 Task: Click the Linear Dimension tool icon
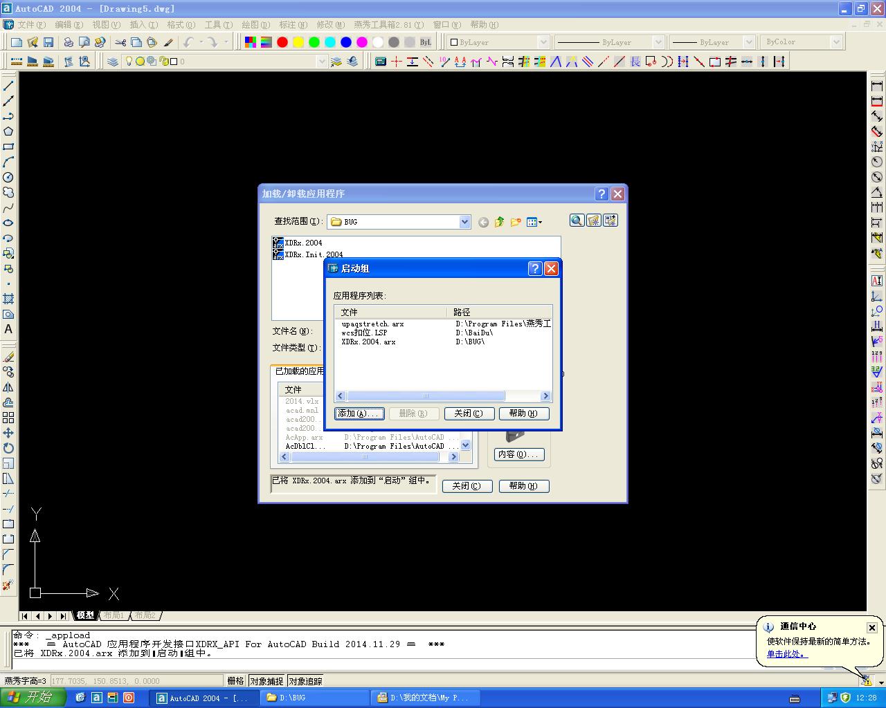(x=877, y=86)
